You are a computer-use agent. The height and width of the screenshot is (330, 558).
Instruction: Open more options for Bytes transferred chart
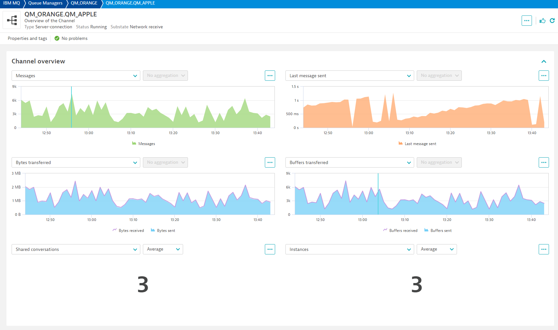[270, 162]
